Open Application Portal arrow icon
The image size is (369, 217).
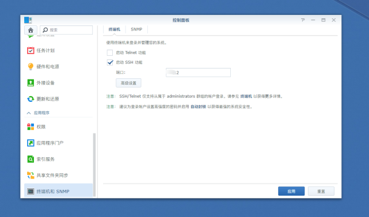point(31,143)
